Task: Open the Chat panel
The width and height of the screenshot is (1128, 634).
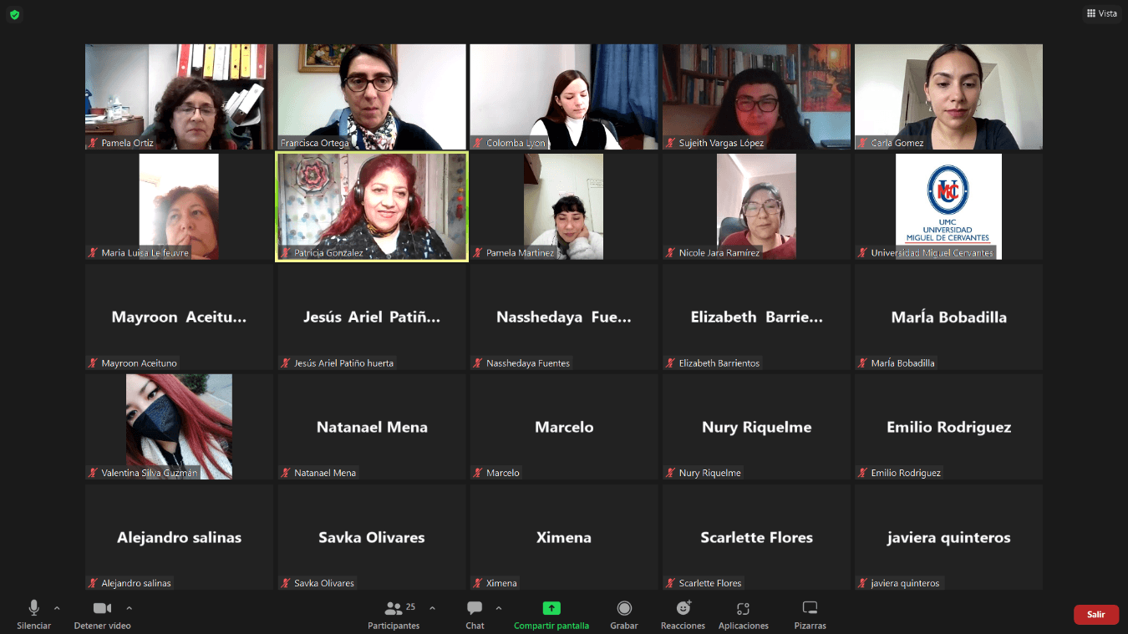Action: pyautogui.click(x=475, y=615)
